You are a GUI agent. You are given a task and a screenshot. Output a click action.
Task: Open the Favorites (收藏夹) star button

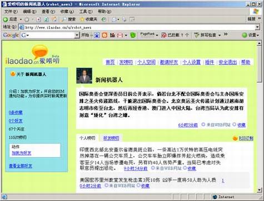point(88,19)
